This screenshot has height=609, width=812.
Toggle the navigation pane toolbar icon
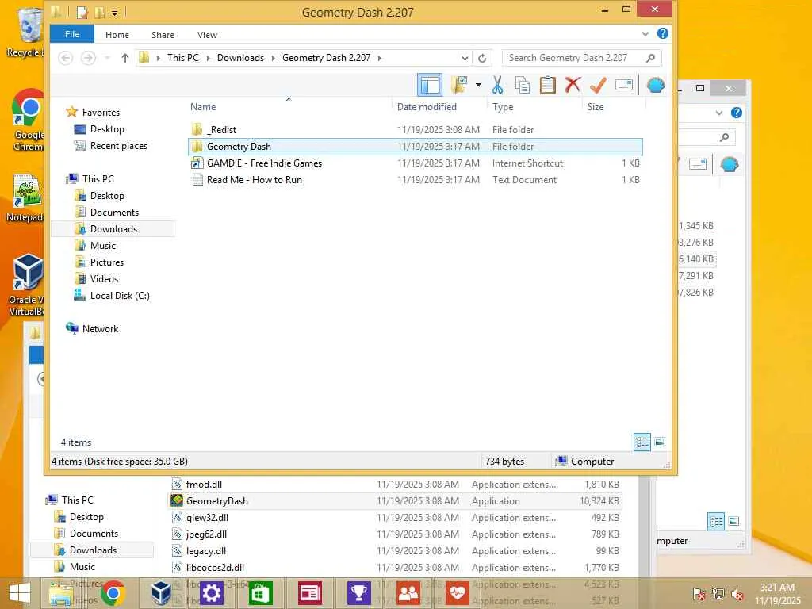pyautogui.click(x=429, y=85)
